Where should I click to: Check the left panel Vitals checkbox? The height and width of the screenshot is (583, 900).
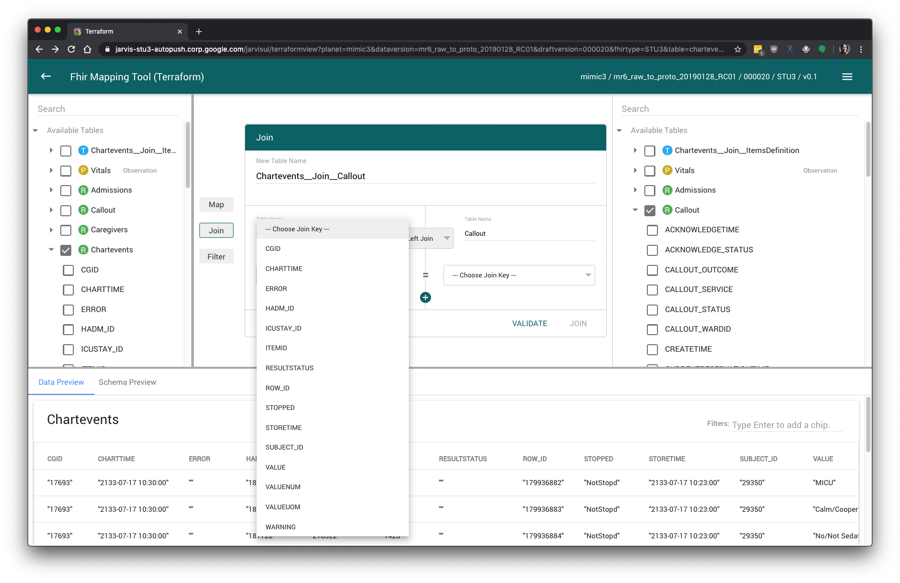click(66, 171)
